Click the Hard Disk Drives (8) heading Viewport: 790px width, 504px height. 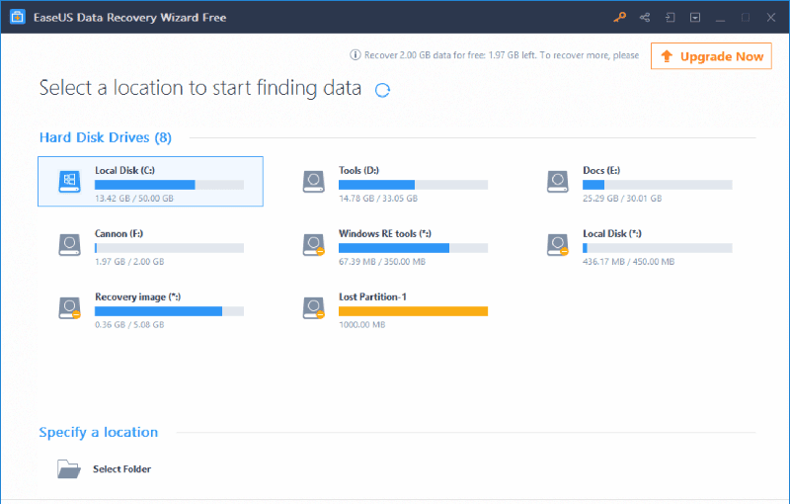[x=106, y=137]
